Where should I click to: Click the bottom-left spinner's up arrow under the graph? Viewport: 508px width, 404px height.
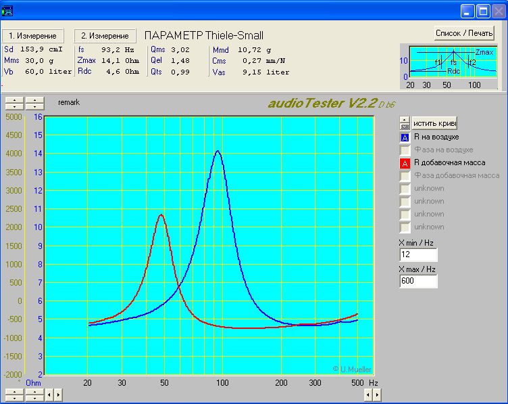coord(14,392)
